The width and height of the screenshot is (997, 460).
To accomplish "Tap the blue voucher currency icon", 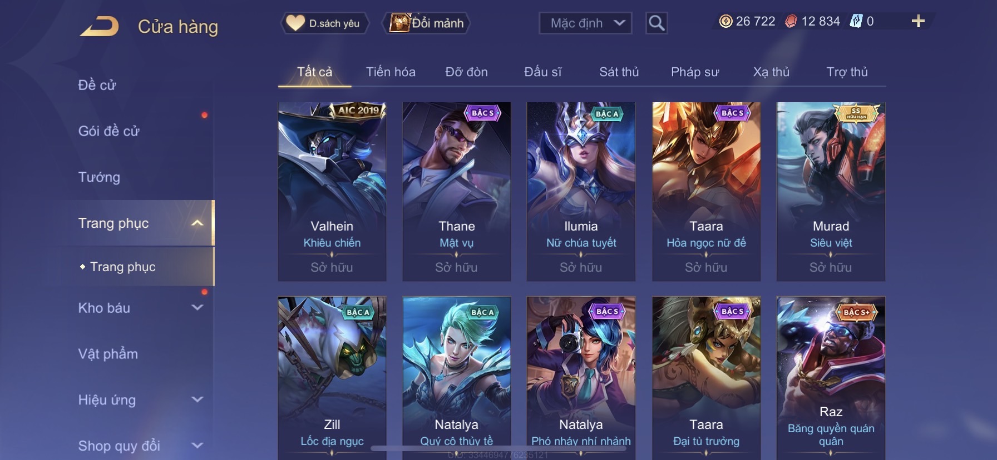I will 855,21.
